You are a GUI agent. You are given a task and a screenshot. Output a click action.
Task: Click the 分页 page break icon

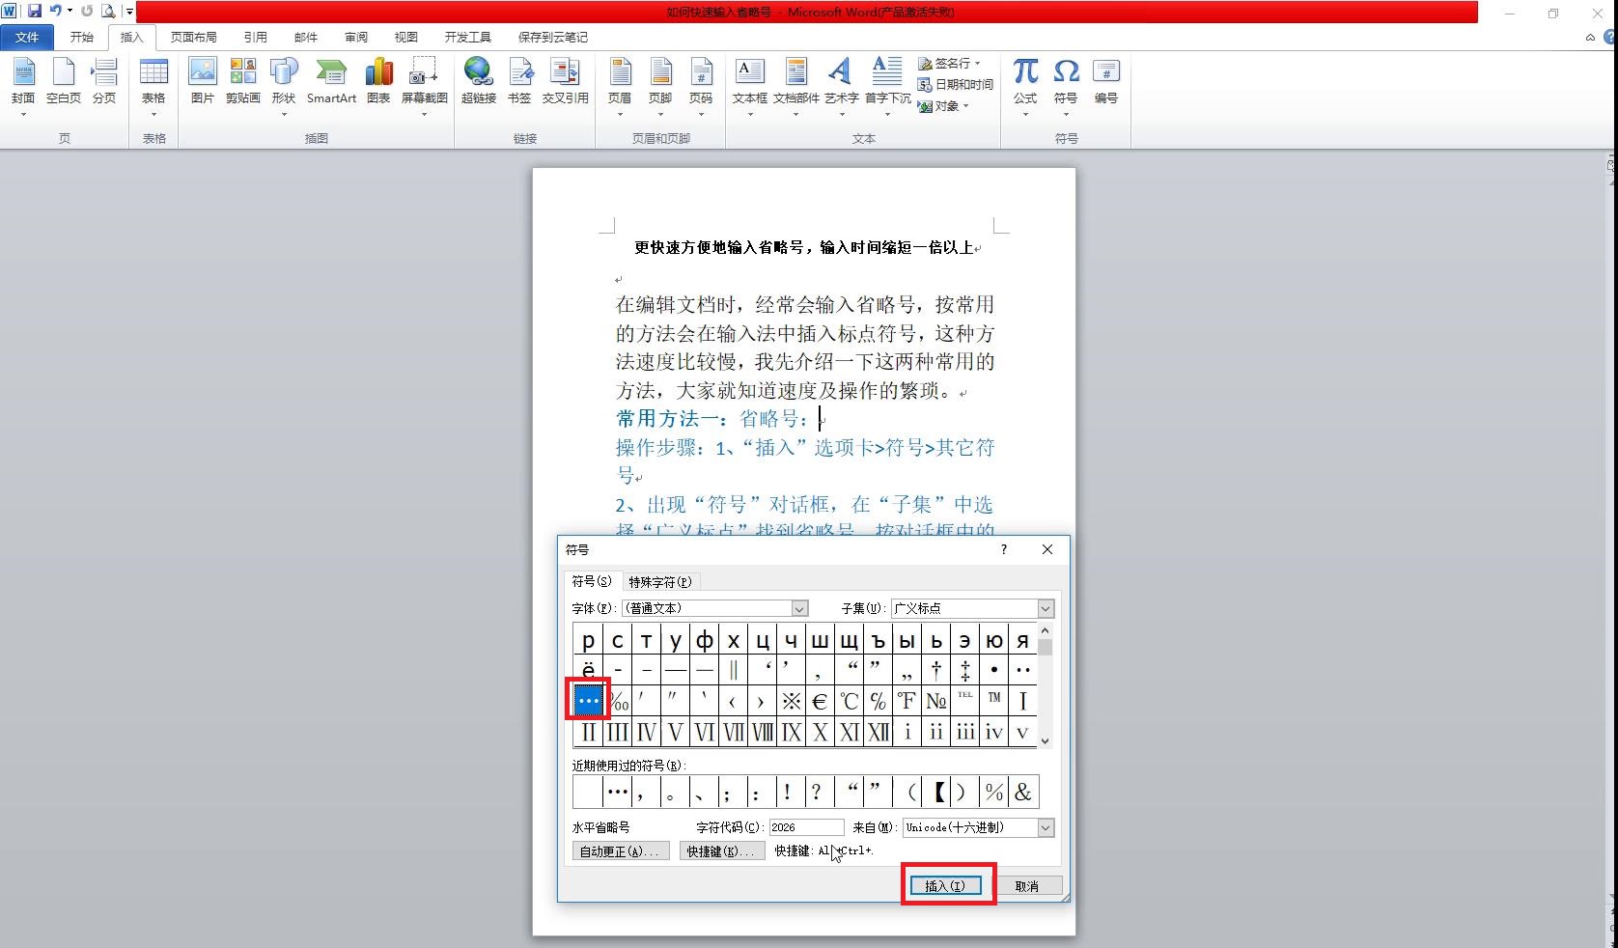click(x=104, y=82)
